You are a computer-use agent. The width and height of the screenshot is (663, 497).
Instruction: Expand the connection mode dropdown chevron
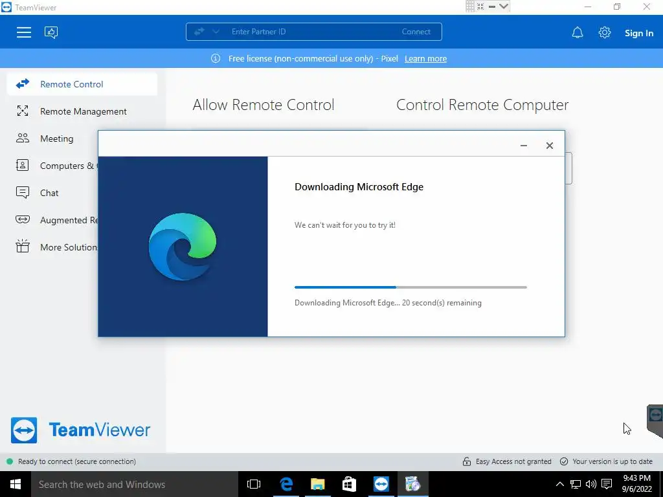(x=216, y=31)
